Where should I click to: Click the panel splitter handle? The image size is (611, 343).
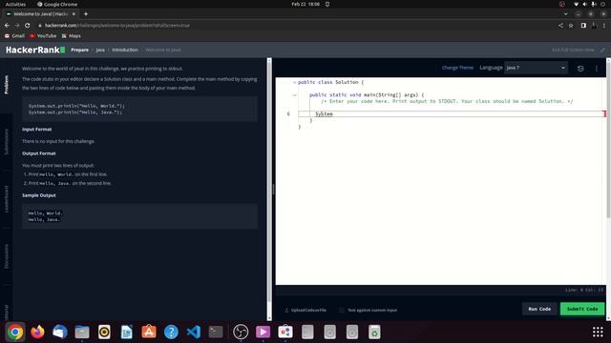click(274, 190)
